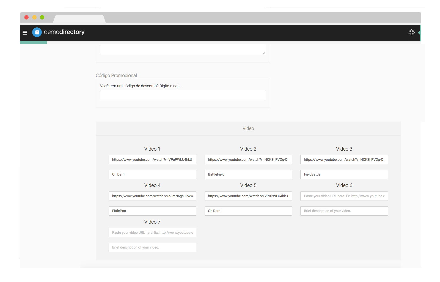Click the 'Video 3' label

[x=344, y=149]
